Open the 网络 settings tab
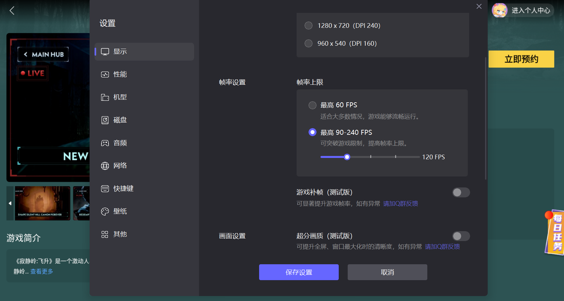 pos(144,166)
